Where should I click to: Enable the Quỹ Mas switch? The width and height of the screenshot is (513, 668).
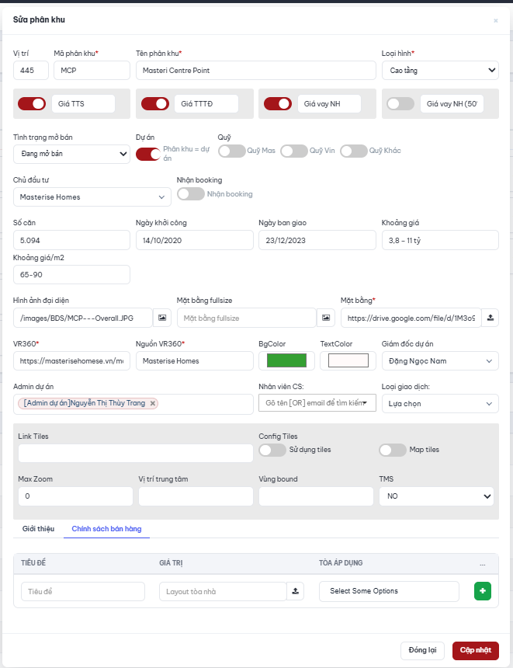coord(232,151)
